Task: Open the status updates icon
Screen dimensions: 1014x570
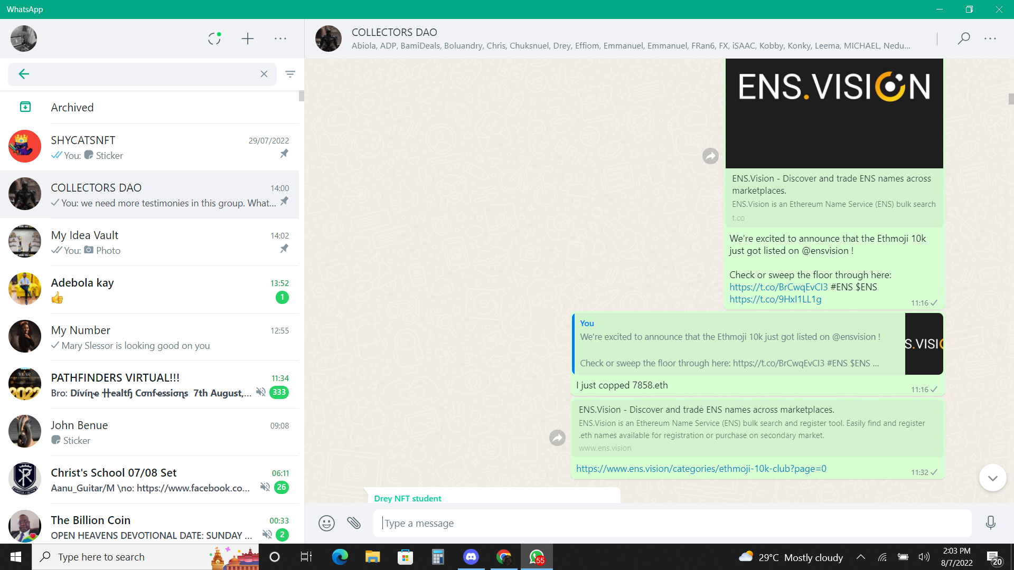Action: pos(214,39)
